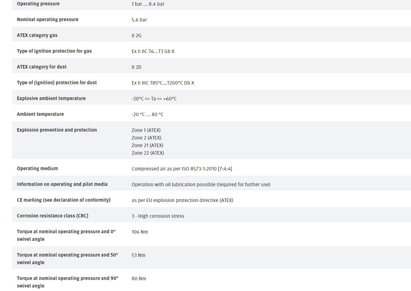411x291 pixels.
Task: Select the "3 - High corrosion stress" value
Action: point(158,216)
